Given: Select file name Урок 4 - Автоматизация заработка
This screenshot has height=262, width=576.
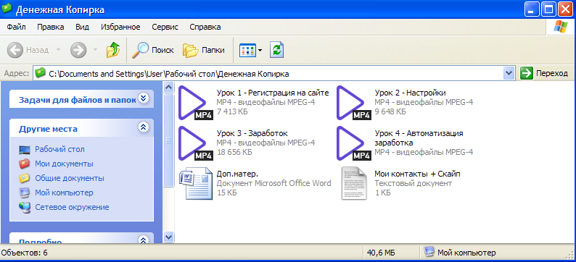Looking at the screenshot, I should tap(419, 138).
